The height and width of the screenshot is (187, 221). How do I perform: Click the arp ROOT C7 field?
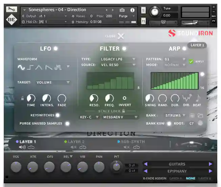point(191,124)
